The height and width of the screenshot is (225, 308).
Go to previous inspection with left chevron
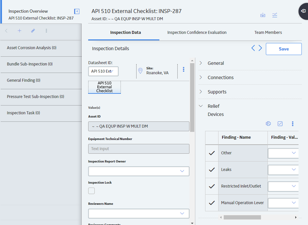click(x=253, y=48)
